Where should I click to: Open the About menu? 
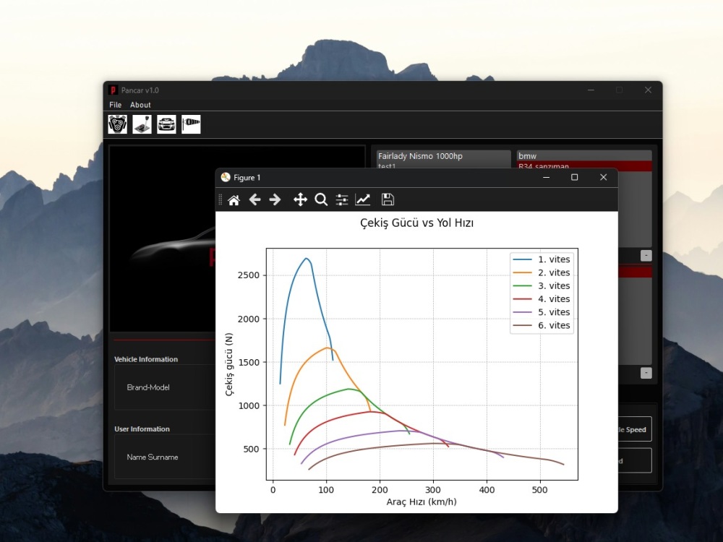(x=140, y=105)
